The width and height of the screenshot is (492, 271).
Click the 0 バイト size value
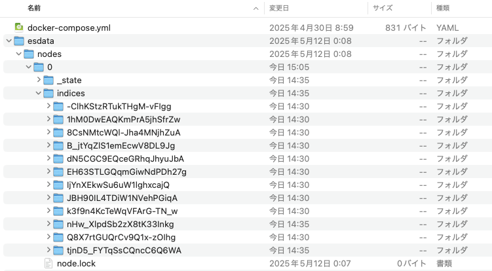pos(411,263)
